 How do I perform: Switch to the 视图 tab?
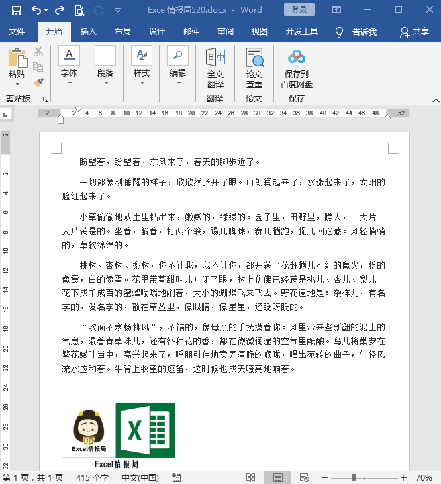259,32
